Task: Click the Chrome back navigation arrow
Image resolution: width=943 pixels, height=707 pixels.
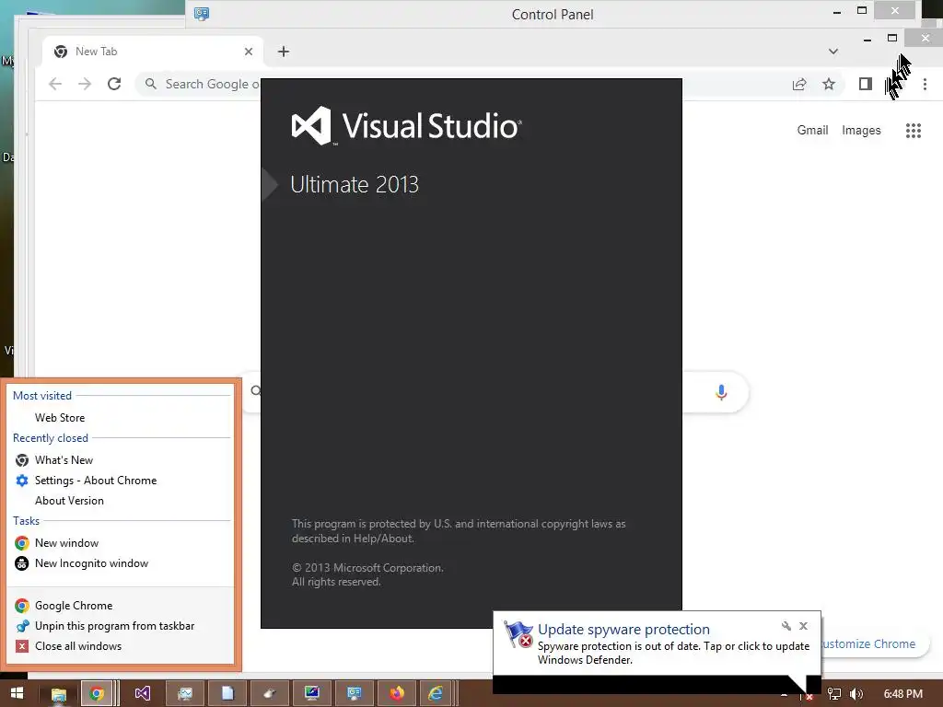Action: [54, 84]
